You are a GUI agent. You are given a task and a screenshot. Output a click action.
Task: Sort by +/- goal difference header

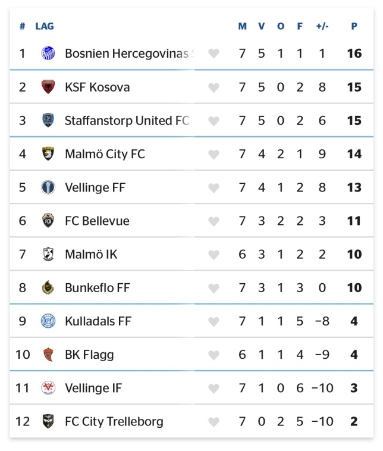[322, 26]
